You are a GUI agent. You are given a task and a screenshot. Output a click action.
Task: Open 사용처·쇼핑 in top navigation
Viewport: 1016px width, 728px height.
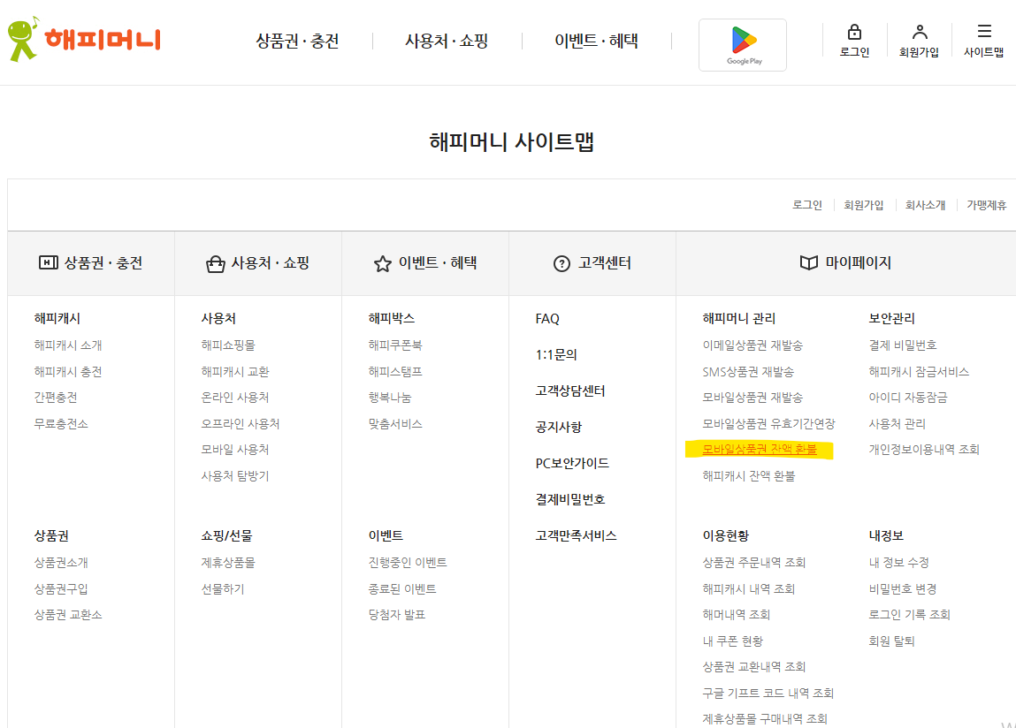coord(447,41)
